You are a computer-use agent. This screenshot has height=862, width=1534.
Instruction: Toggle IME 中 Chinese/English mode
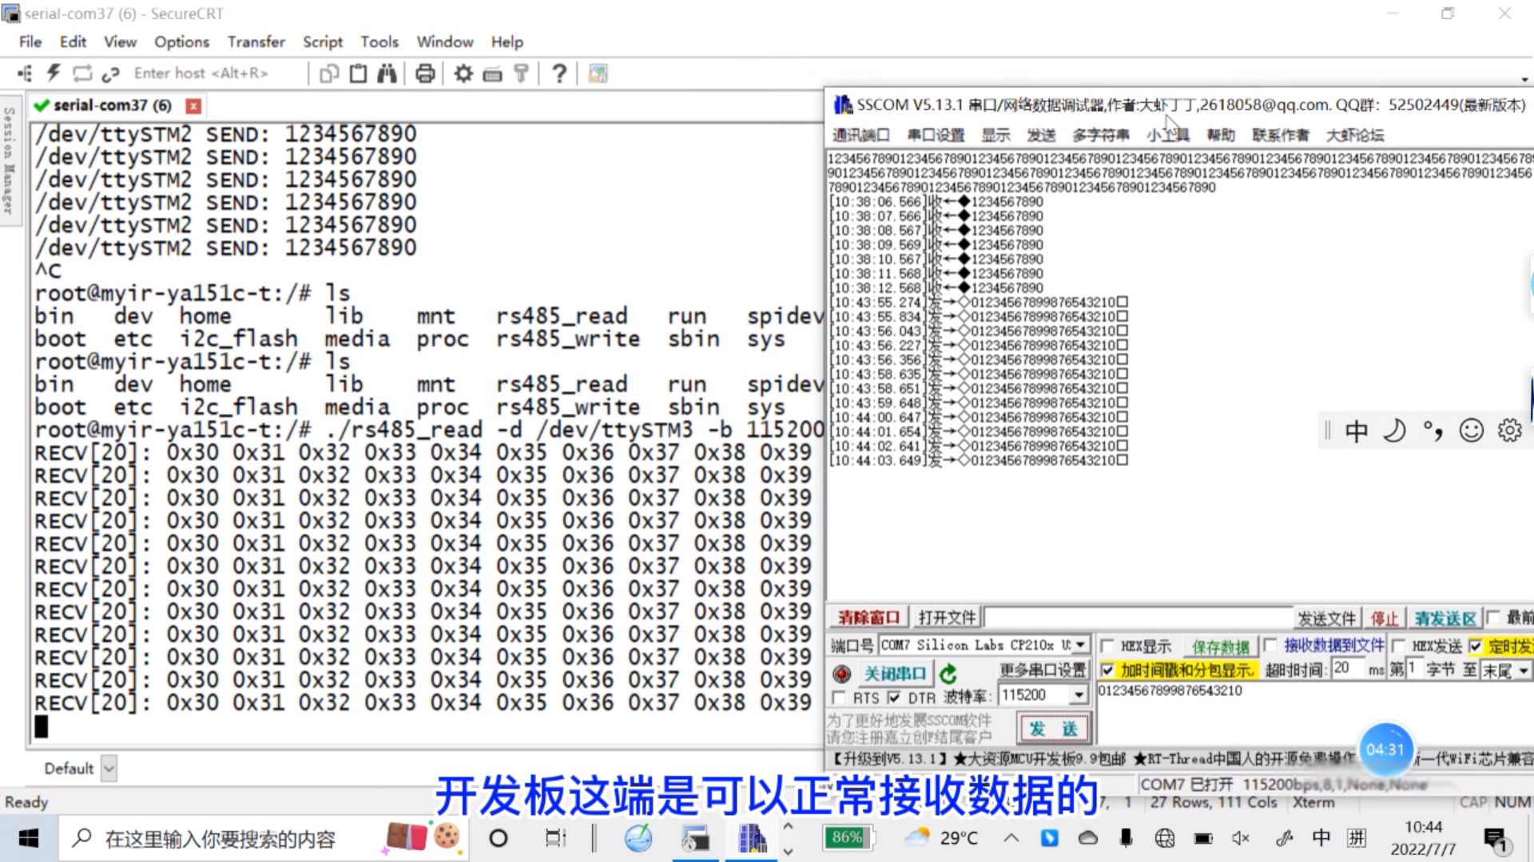click(1356, 431)
